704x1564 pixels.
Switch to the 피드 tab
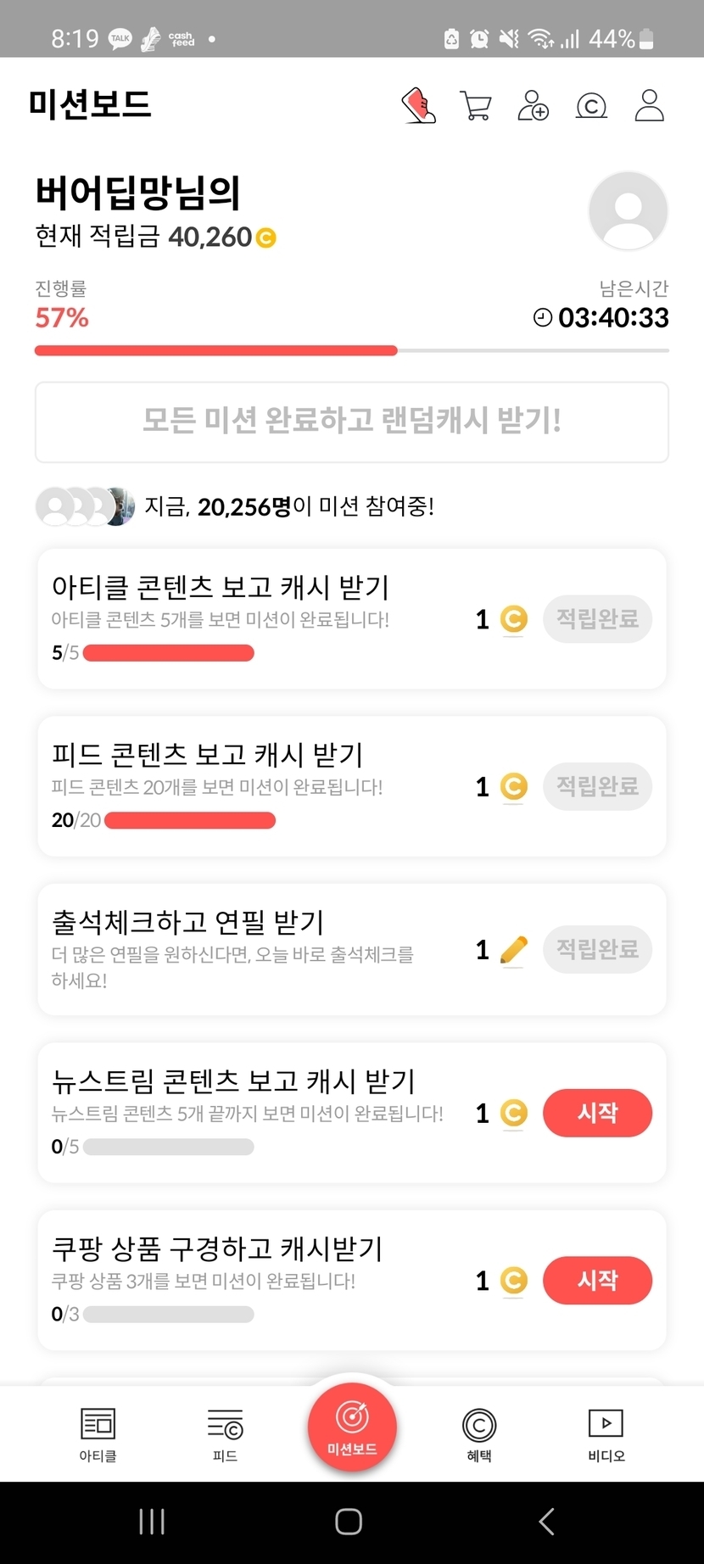pyautogui.click(x=225, y=1433)
